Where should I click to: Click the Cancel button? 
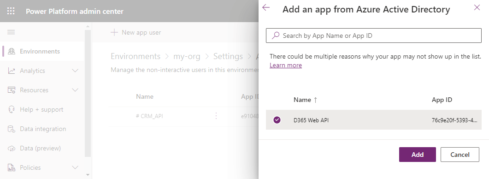pyautogui.click(x=460, y=155)
